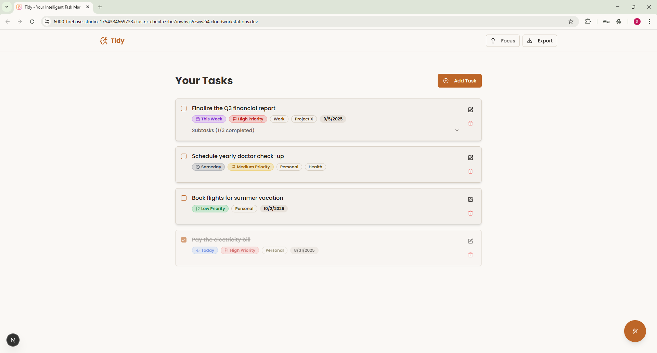
Task: Open the magic wand AI assistant button
Action: (x=635, y=331)
